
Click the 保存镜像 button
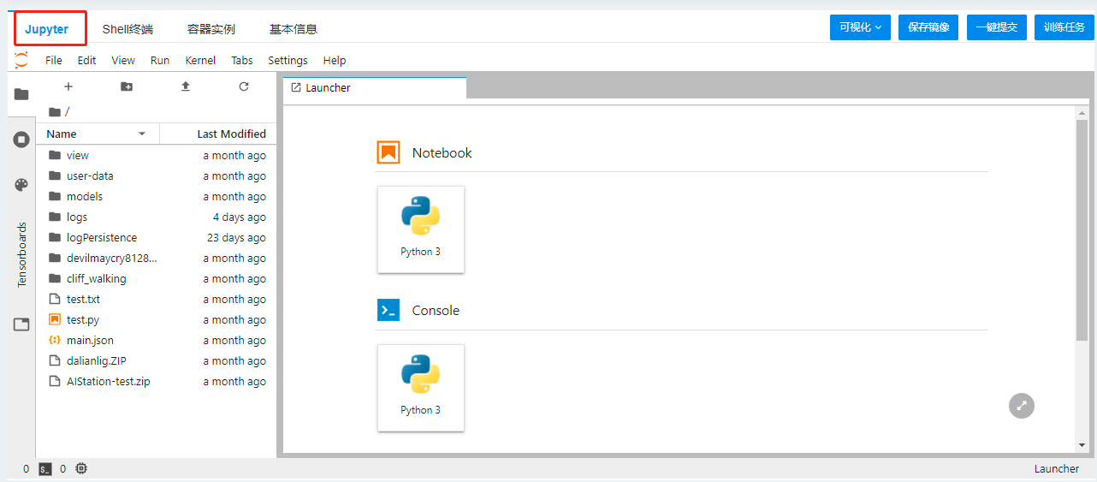[x=928, y=27]
